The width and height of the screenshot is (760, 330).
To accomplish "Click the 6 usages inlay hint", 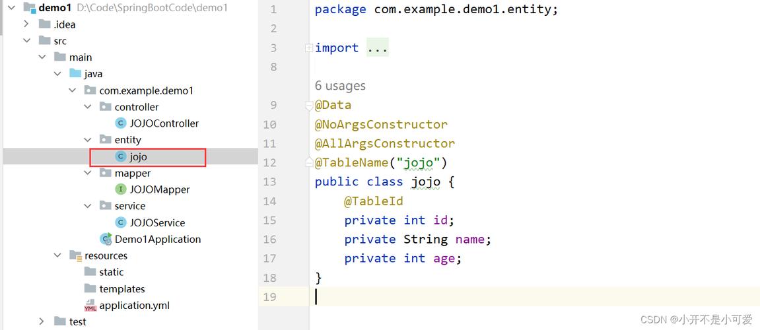I will click(x=340, y=86).
